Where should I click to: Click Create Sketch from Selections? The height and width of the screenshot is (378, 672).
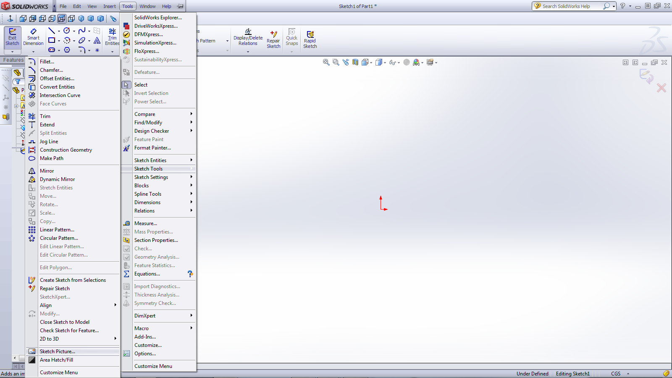[73, 280]
